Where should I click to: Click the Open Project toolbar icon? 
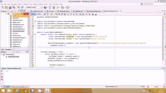point(10,7)
